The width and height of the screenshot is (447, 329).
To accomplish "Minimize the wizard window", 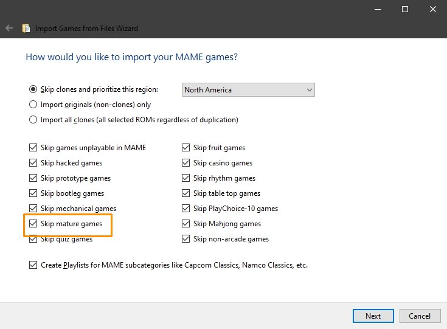I will coord(378,9).
